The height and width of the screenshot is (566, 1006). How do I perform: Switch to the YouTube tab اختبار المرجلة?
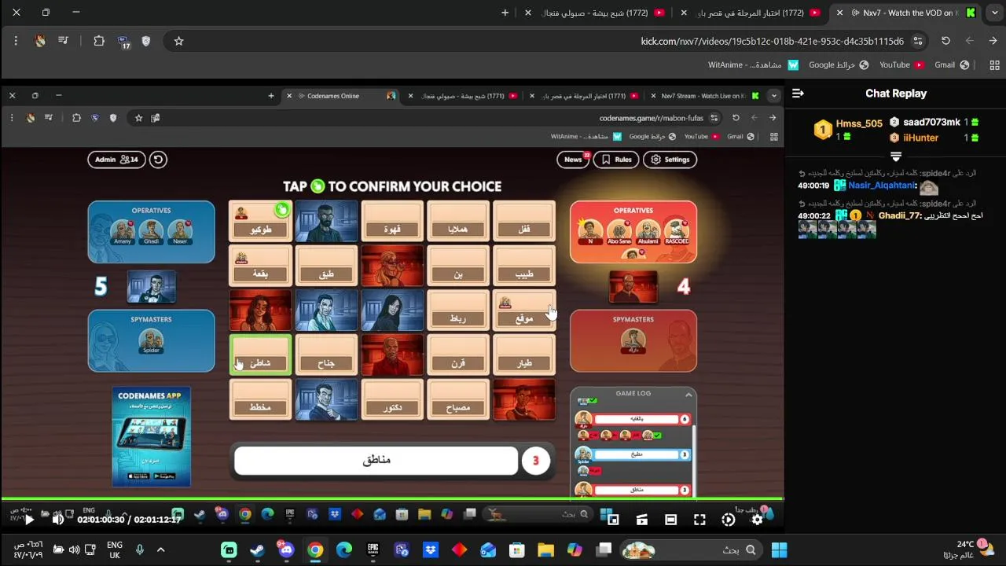coord(751,13)
